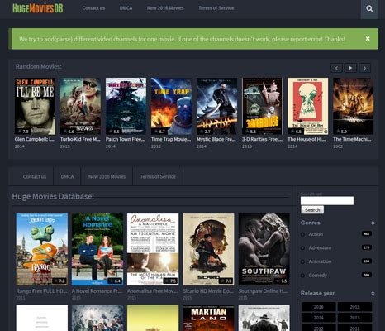Show previous random movies with left arrow
This screenshot has width=385, height=331.
[336, 68]
